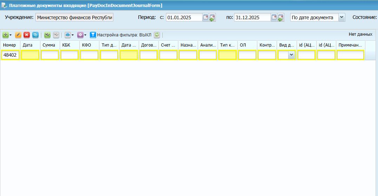
Task: Click Анали... column header
Action: point(208,45)
